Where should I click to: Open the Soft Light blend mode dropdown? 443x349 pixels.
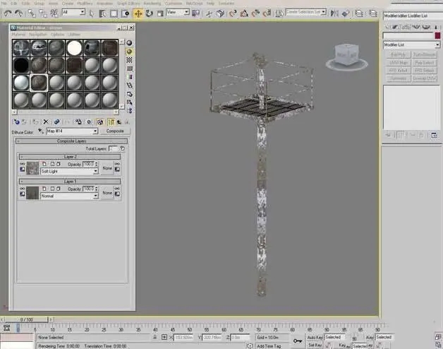(x=69, y=171)
